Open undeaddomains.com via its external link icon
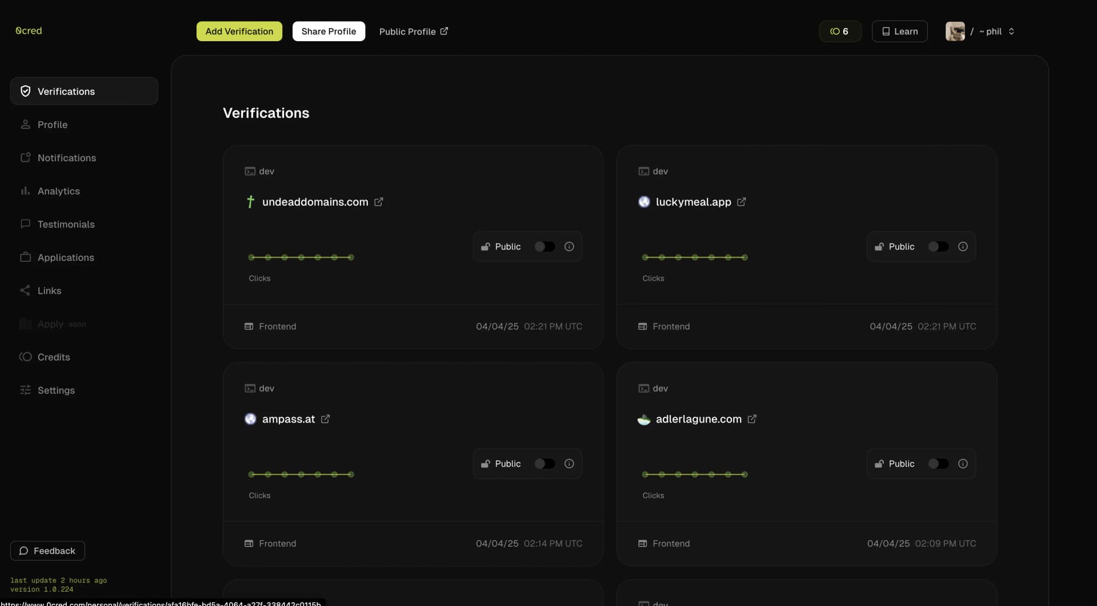Image resolution: width=1097 pixels, height=606 pixels. [x=379, y=202]
